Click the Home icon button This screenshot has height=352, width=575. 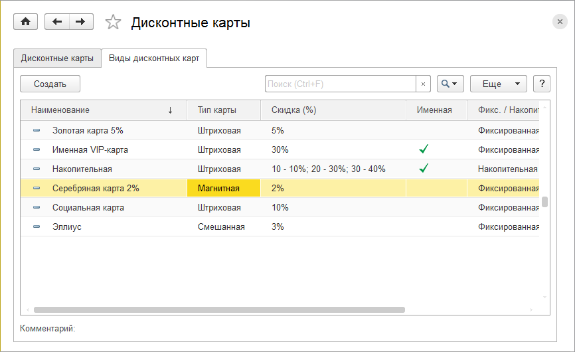(26, 22)
